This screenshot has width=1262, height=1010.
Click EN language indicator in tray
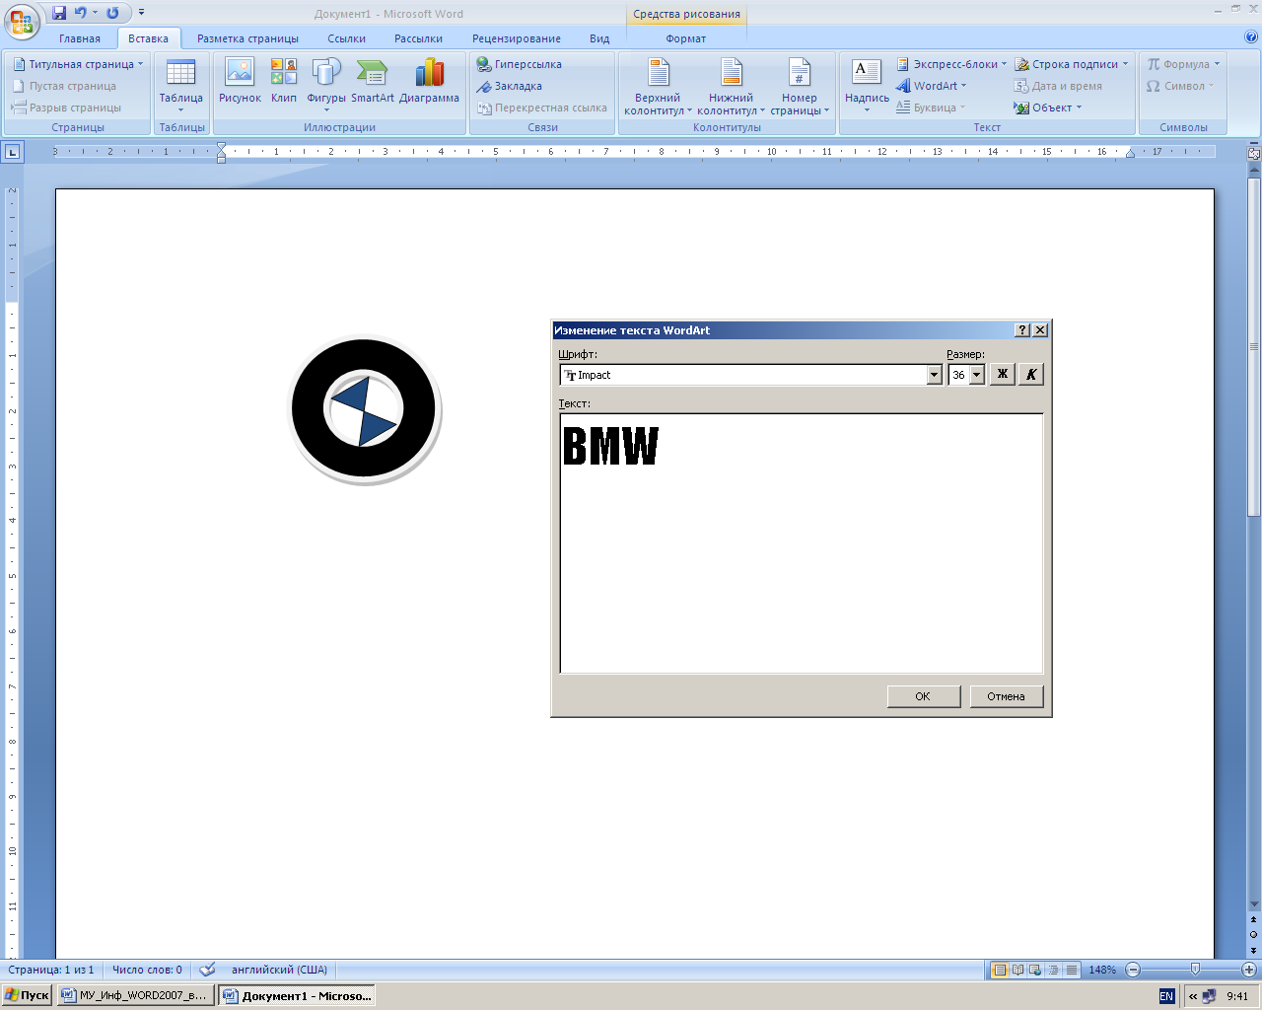tap(1166, 996)
